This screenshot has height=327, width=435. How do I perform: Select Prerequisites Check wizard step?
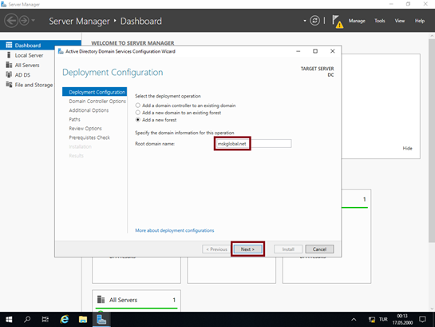click(x=89, y=138)
